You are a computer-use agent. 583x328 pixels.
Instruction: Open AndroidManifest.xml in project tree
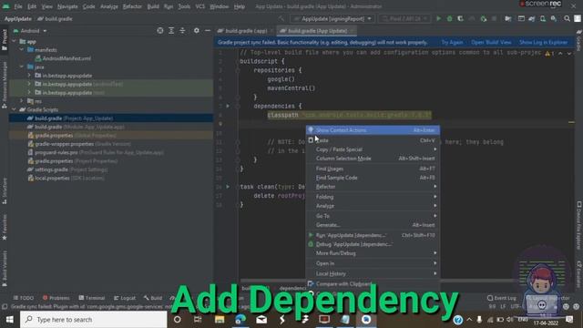[63, 58]
